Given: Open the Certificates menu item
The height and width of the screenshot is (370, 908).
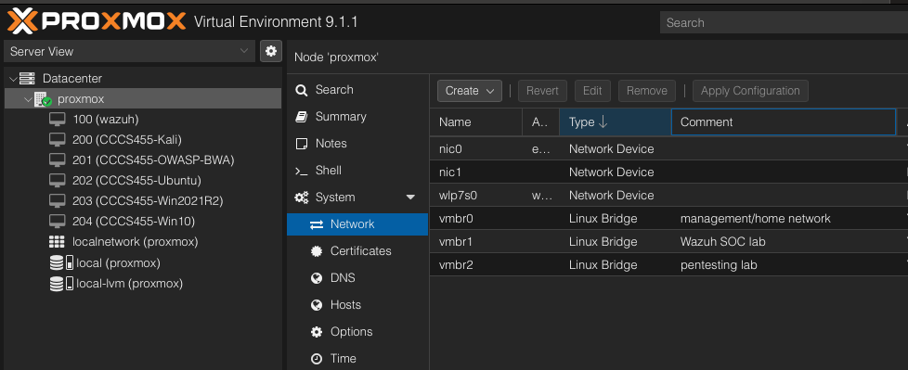Looking at the screenshot, I should click(357, 251).
